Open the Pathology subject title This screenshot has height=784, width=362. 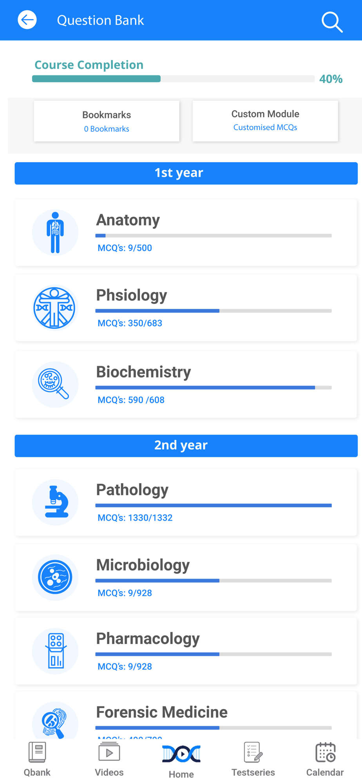[132, 490]
